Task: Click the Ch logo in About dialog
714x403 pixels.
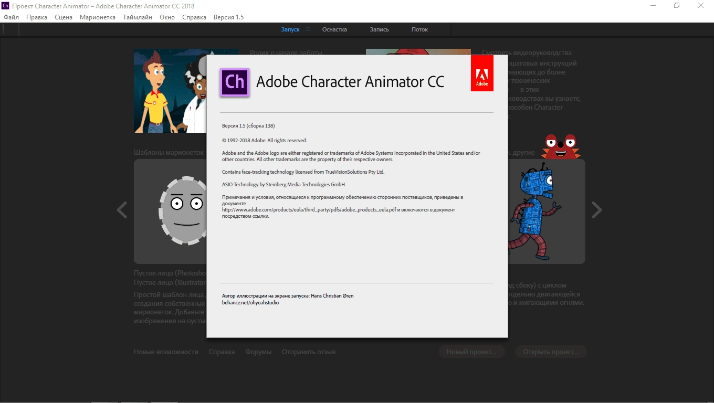Action: point(234,82)
